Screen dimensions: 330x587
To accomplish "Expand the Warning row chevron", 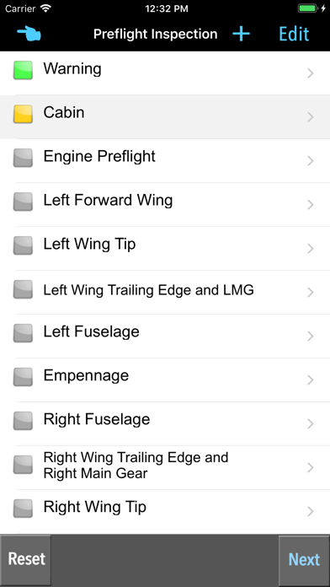I will pos(310,73).
